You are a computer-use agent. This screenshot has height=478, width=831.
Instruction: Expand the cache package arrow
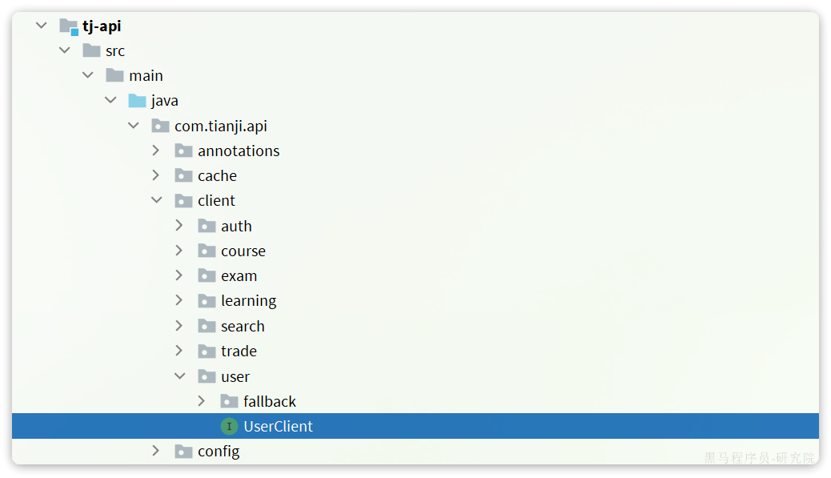point(156,175)
